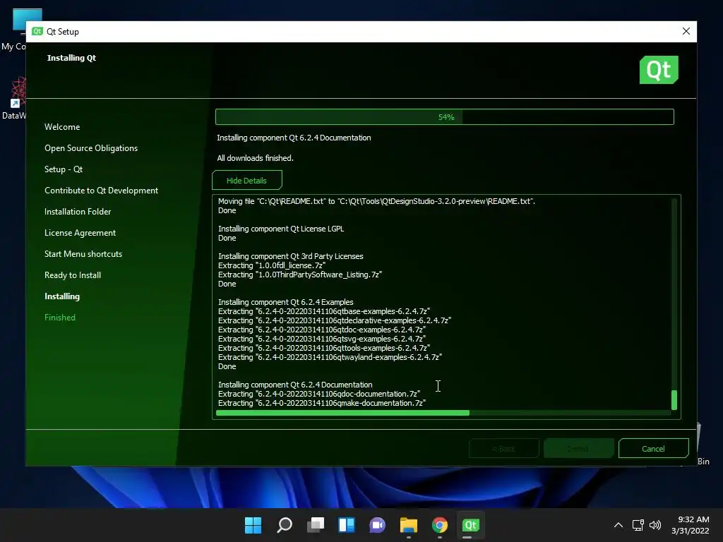The image size is (723, 542).
Task: Select Welcome step in sidebar
Action: click(62, 127)
